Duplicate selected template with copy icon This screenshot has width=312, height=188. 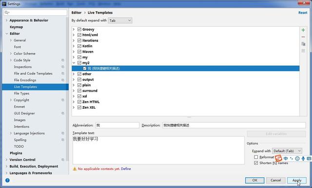[x=303, y=44]
